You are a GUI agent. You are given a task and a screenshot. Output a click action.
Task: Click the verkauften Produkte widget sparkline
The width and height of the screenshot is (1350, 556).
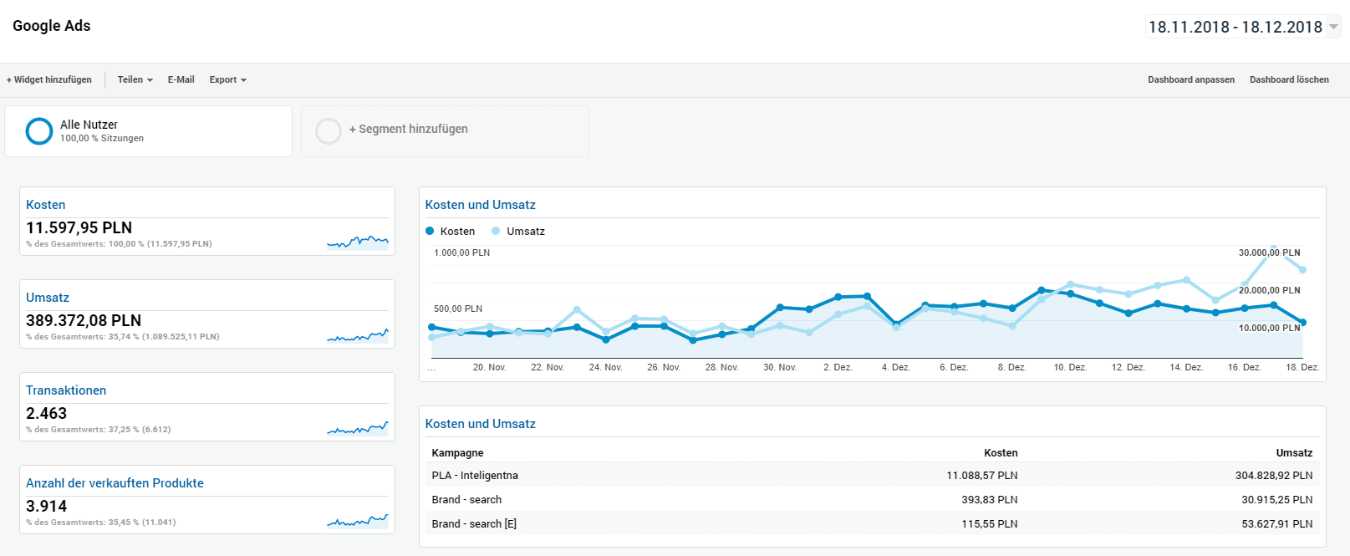[x=358, y=521]
